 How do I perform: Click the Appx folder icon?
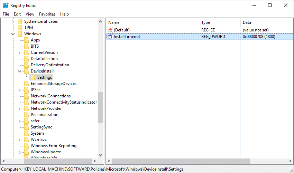(x=26, y=40)
